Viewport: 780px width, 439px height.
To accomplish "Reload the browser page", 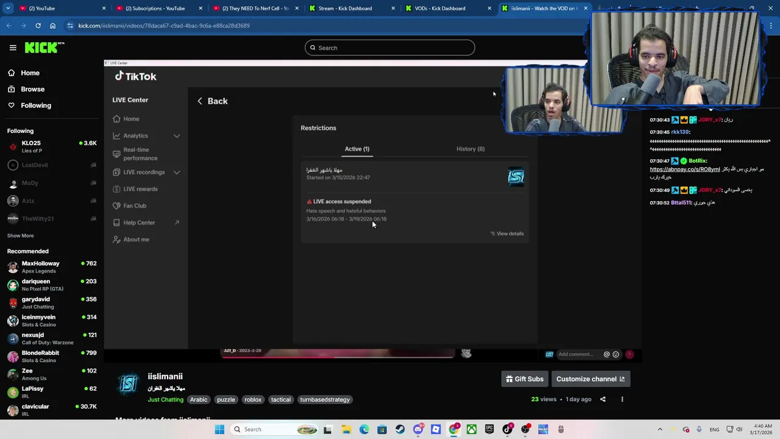I will pyautogui.click(x=38, y=26).
